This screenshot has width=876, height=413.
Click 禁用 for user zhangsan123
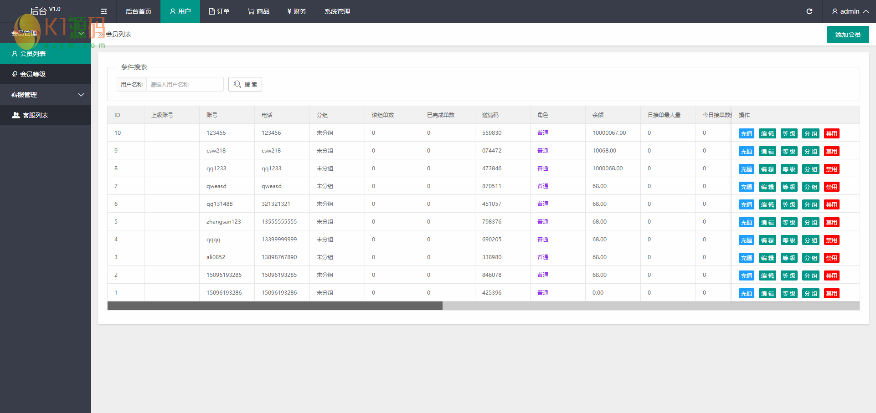coord(831,222)
